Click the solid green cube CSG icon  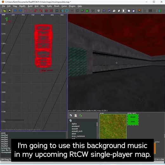(87, 11)
